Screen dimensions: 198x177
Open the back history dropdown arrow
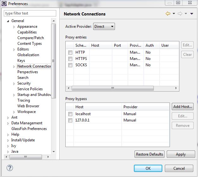click(x=174, y=14)
